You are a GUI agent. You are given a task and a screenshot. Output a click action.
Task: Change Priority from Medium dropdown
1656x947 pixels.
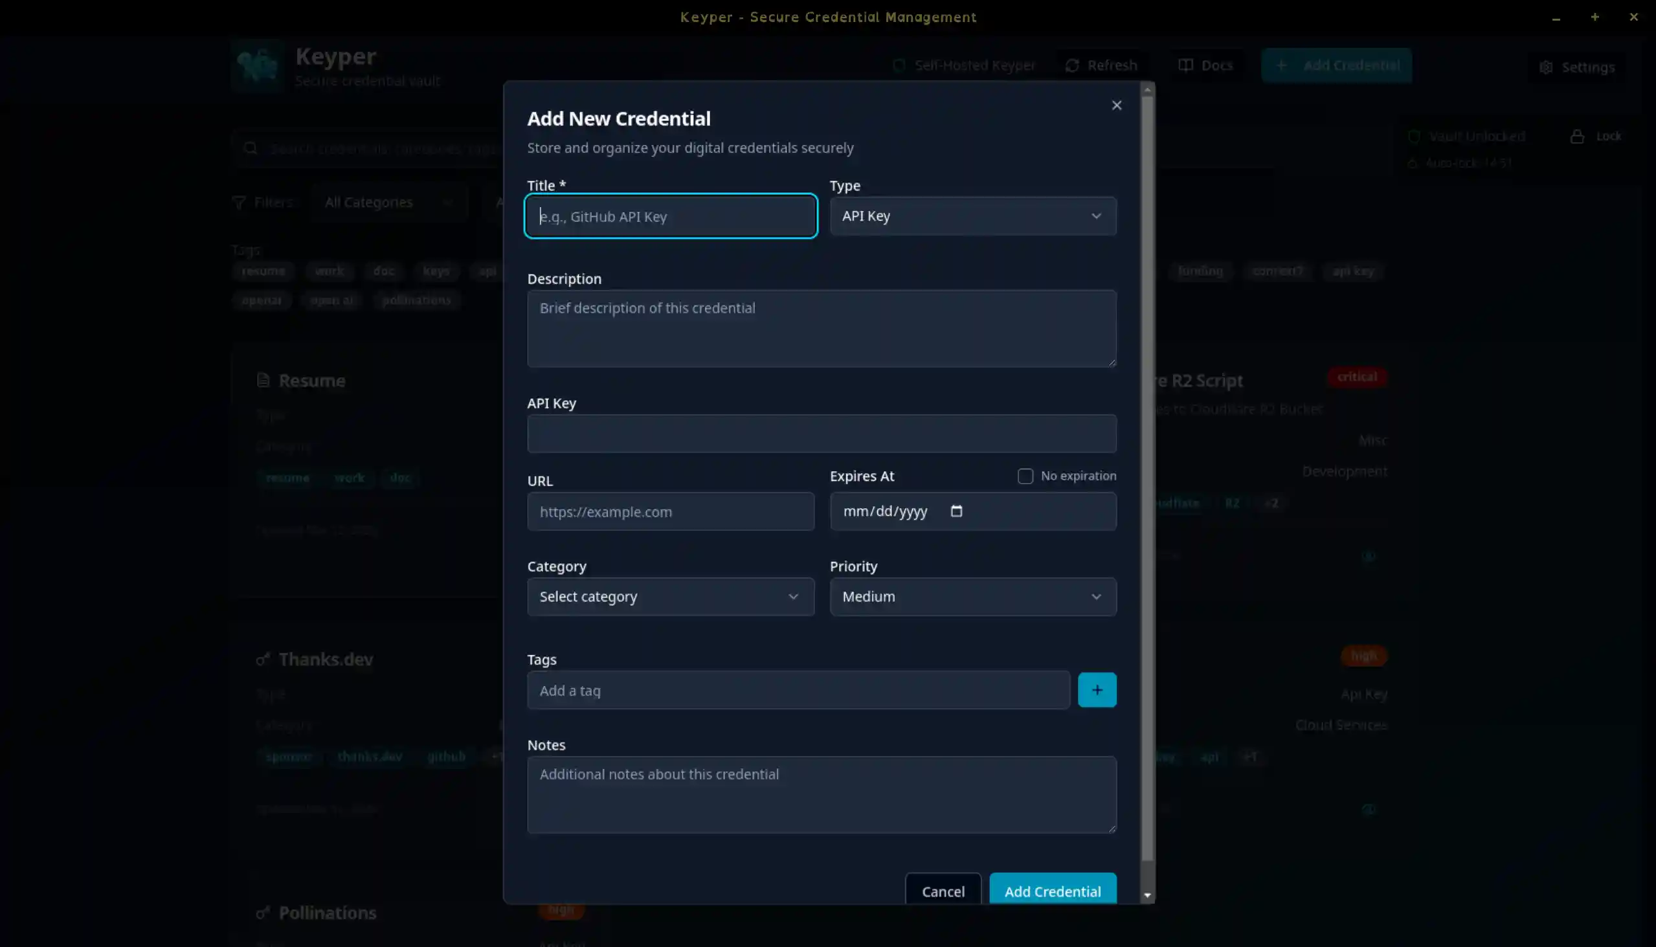click(972, 596)
